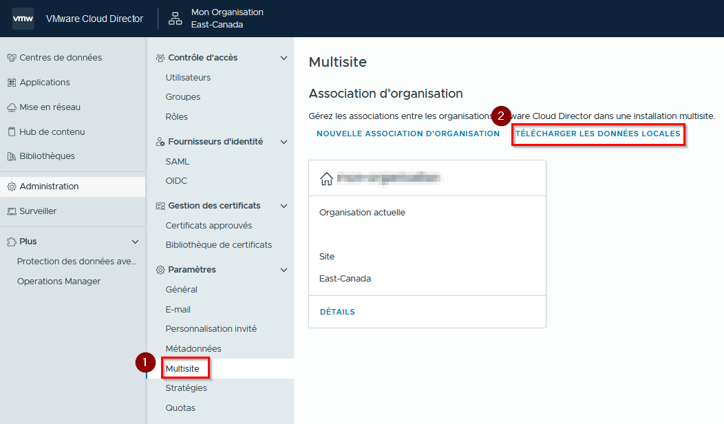Collapse the Fournisseurs d'identité chevron

[284, 142]
